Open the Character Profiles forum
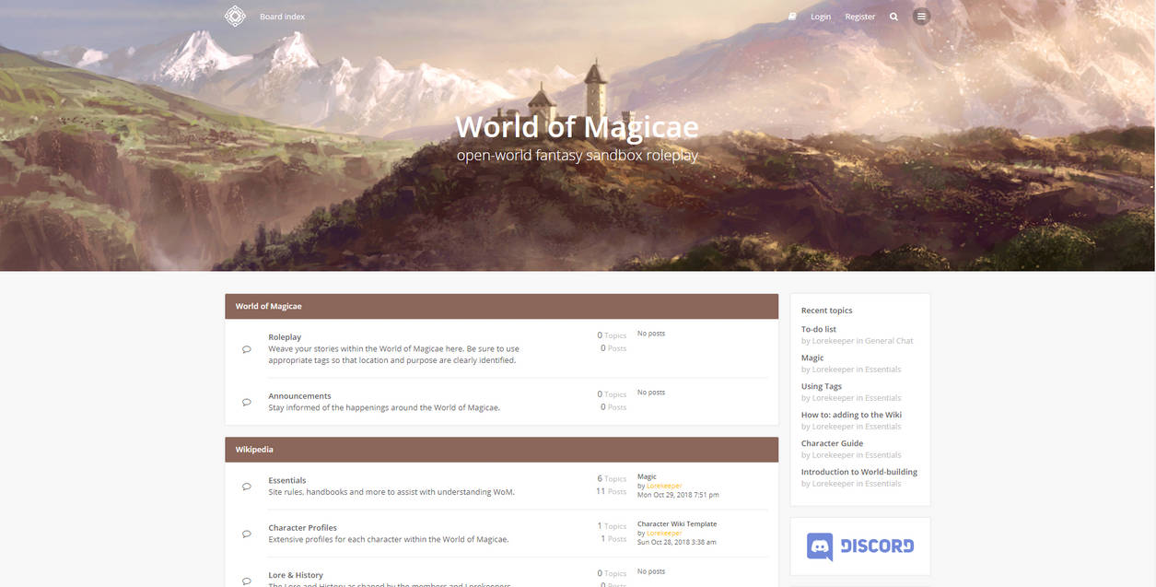This screenshot has width=1156, height=587. coord(302,528)
